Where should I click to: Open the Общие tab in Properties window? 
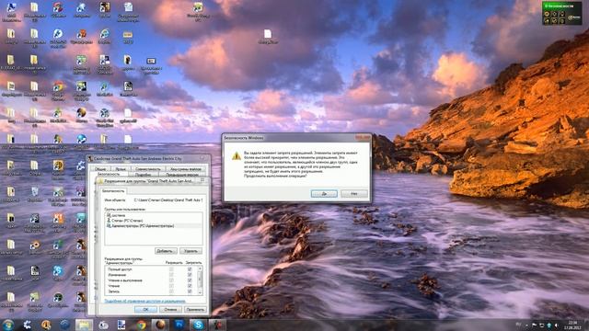click(x=100, y=169)
